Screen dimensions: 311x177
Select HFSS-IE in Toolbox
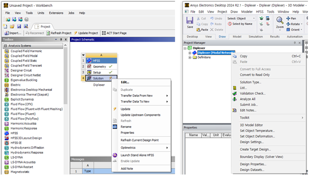point(16,143)
